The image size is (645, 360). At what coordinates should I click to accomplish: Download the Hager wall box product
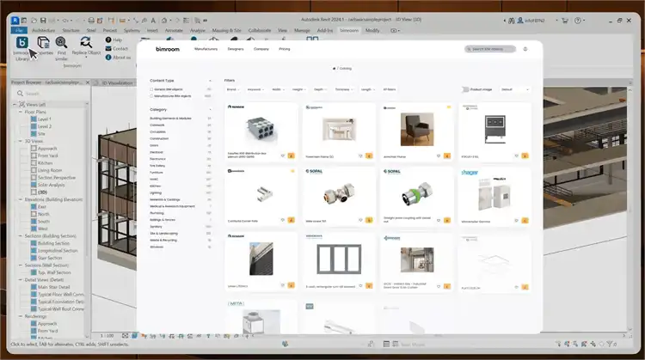[525, 221]
